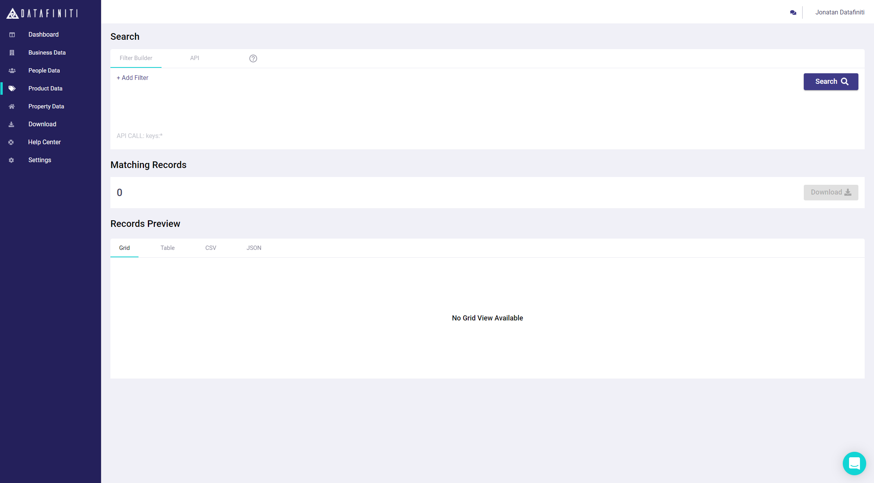Click the Product Data tag icon

tap(12, 88)
